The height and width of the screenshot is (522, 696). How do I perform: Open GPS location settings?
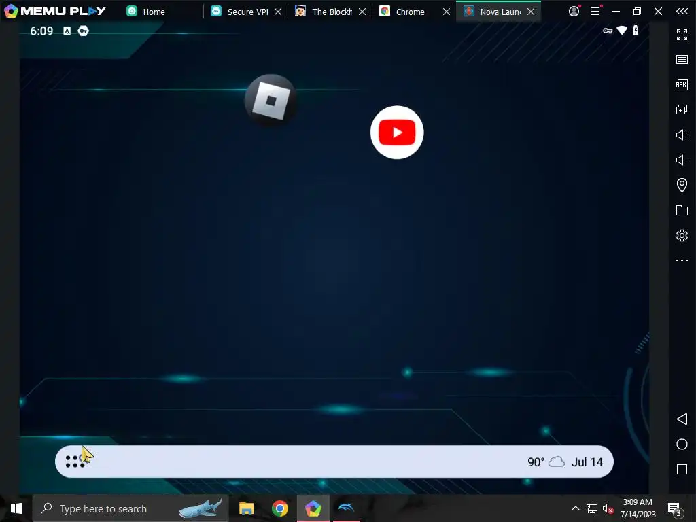click(x=682, y=185)
